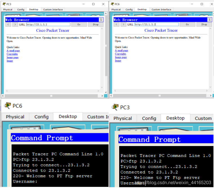Click PC6 browser page scroll-down chevron

coord(210,87)
